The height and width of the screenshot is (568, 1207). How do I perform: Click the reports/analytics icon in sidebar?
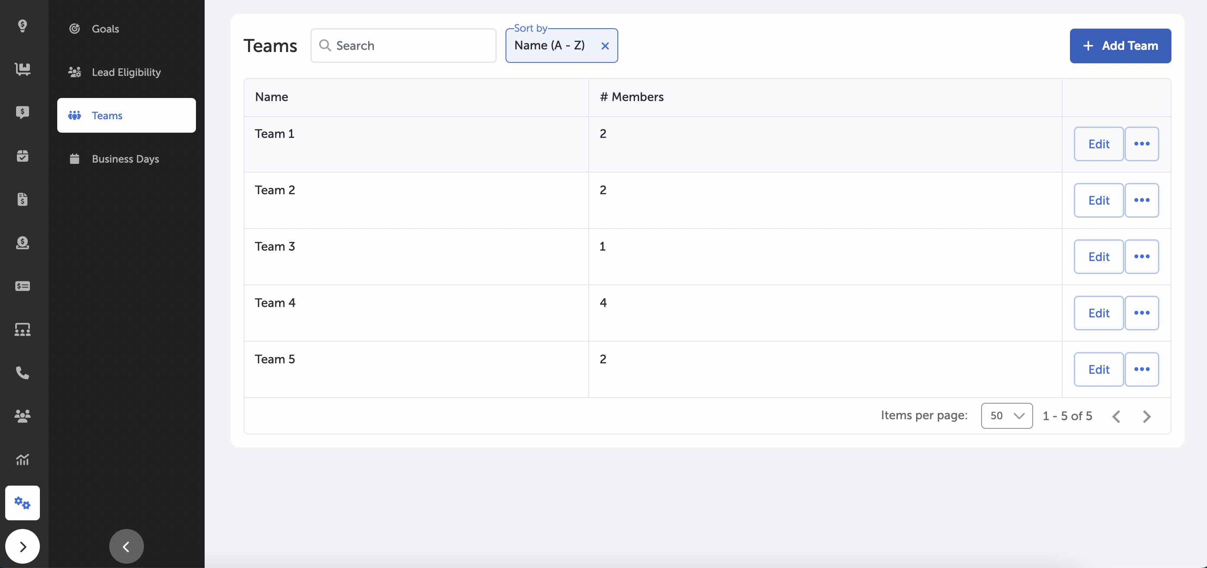click(x=22, y=460)
